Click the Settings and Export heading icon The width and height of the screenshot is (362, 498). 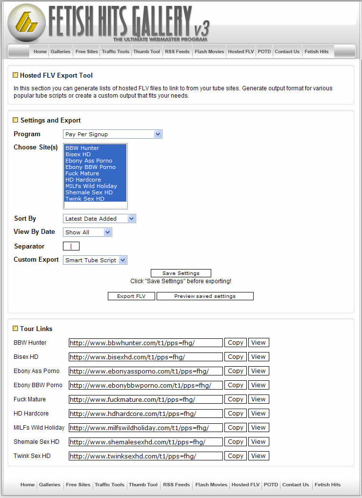coord(15,120)
